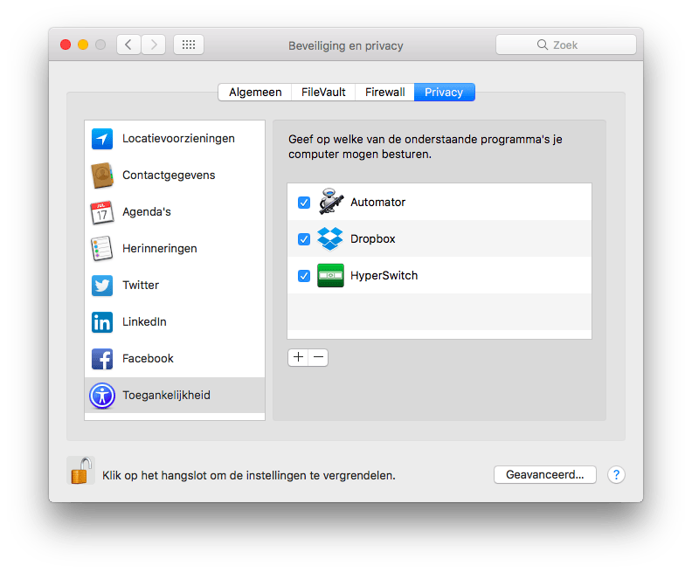Select the HyperSwitch row label

tap(384, 276)
